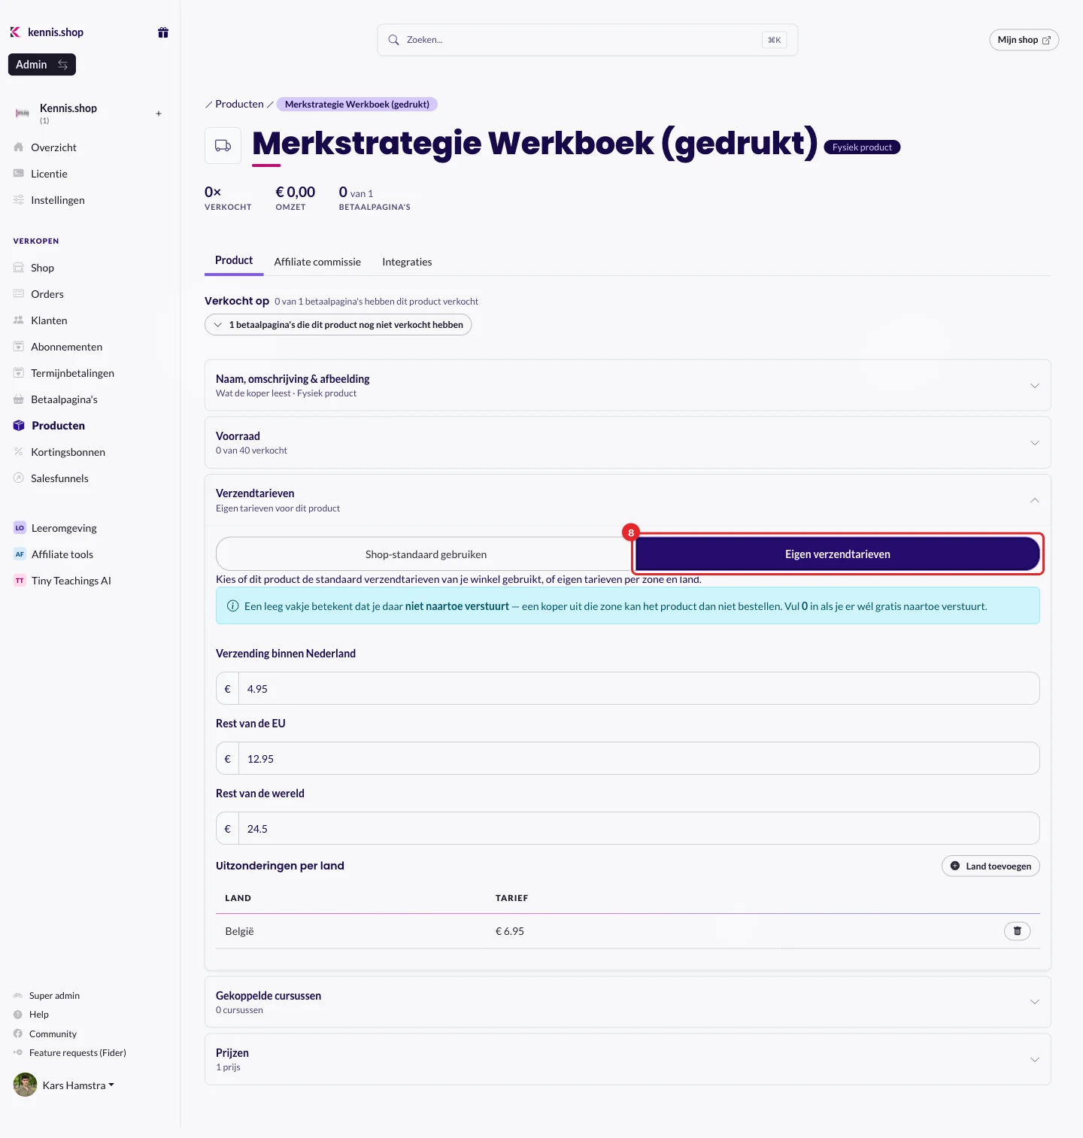
Task: Expand betaalpagina's that haven't sold this product
Action: 338,325
